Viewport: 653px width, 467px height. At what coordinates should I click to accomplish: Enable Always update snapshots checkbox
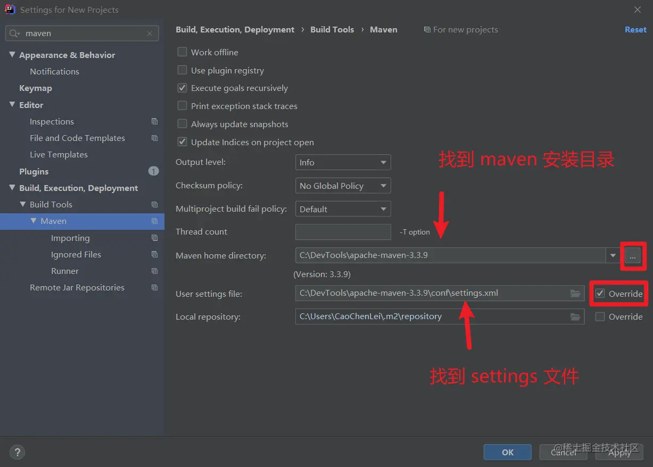pos(182,124)
